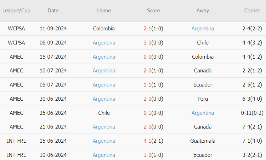This screenshot has width=266, height=160.
Task: Open Argentina home team on 06-09-2024
Action: click(104, 43)
